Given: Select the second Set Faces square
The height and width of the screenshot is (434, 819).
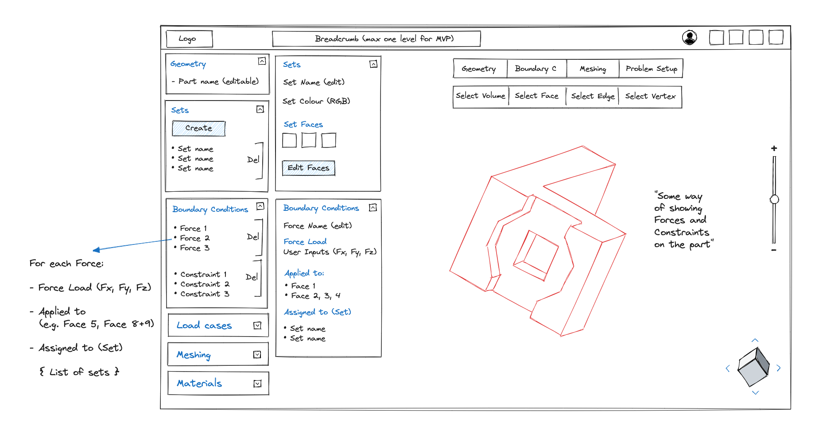Looking at the screenshot, I should point(309,140).
